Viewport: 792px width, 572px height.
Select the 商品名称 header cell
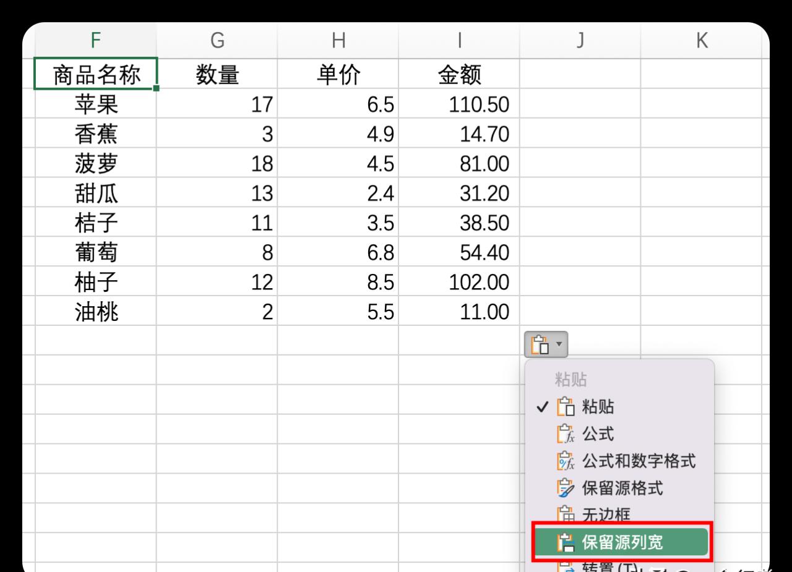point(96,74)
